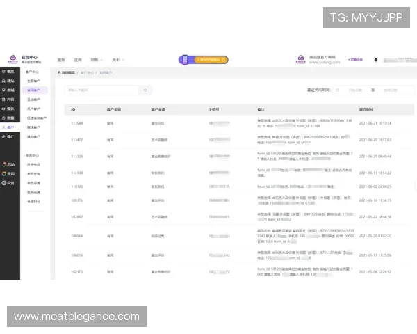
Task: Click the row with ID 113472
Action: 239,140
